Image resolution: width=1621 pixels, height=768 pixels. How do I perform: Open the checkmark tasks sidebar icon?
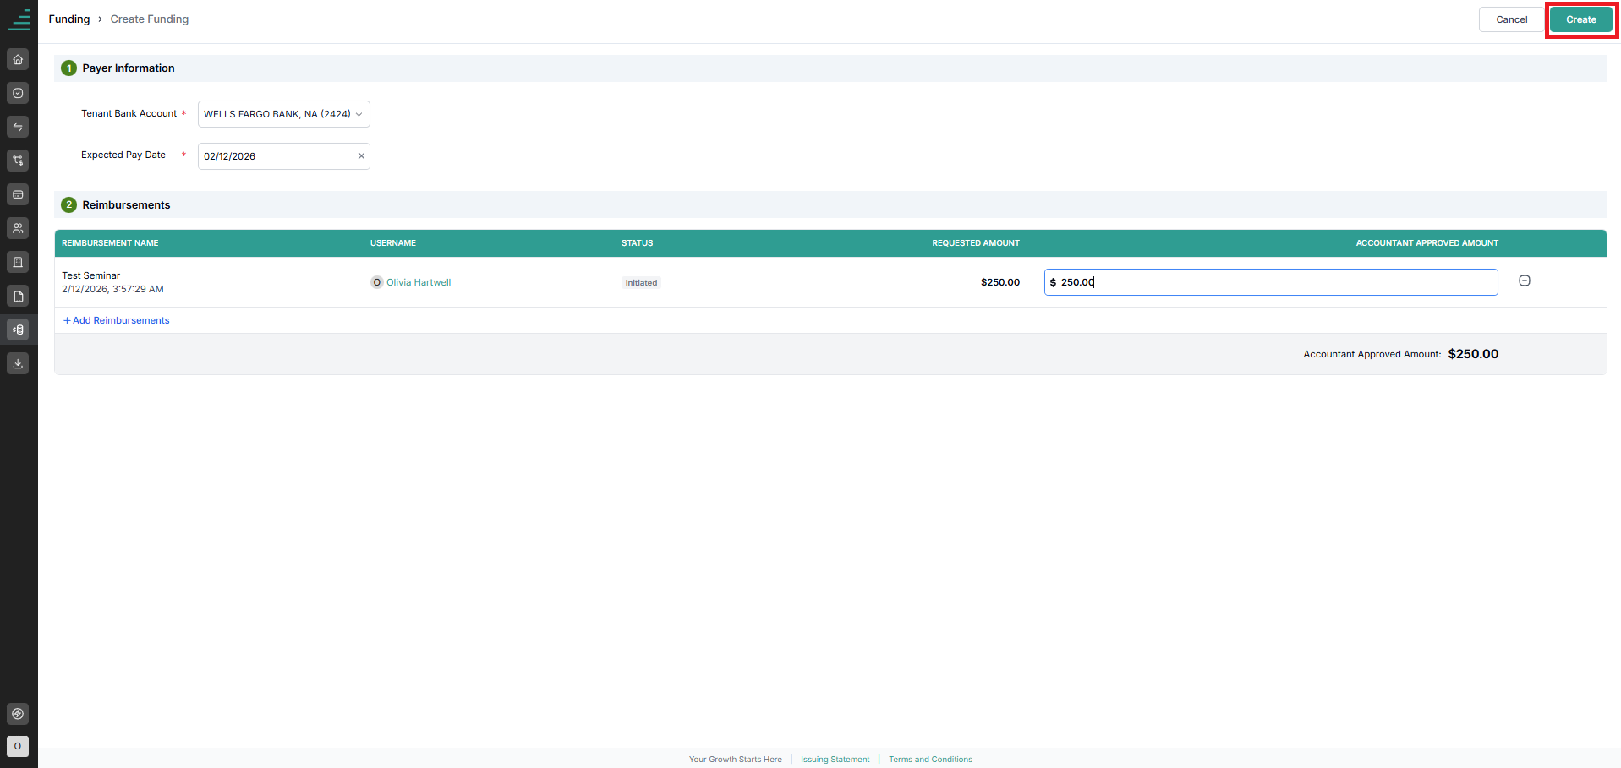click(18, 93)
